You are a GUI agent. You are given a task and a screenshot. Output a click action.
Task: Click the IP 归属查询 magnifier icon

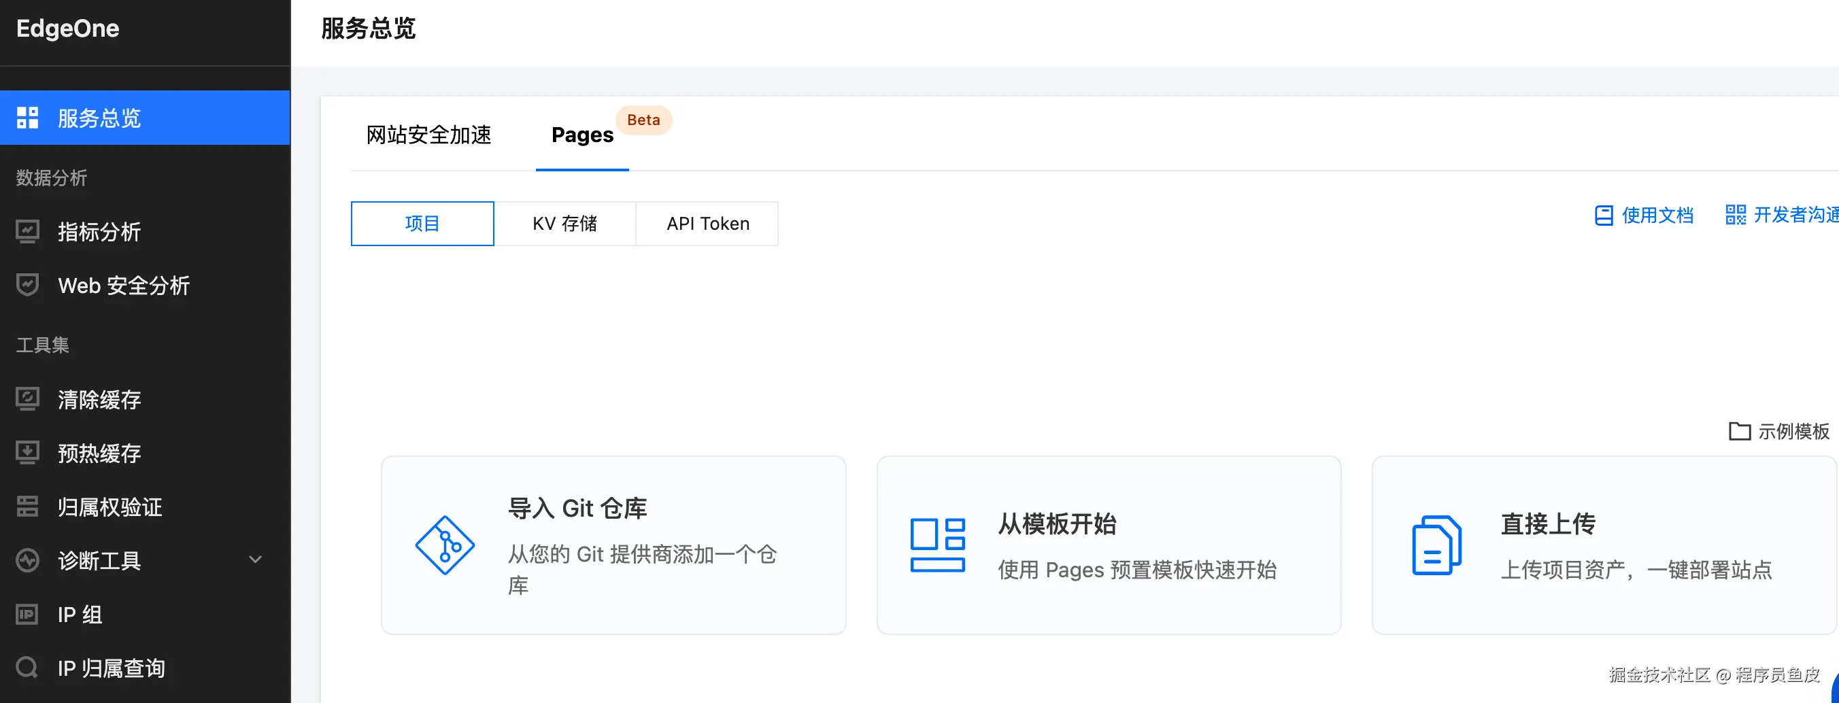click(27, 668)
